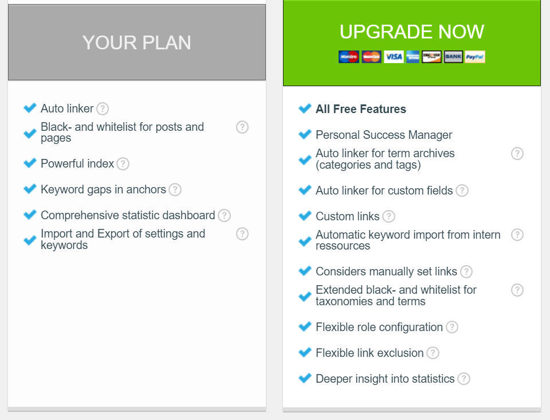Show help for Black- and whitelist feature
Viewport: 550px width, 420px height.
(x=242, y=127)
